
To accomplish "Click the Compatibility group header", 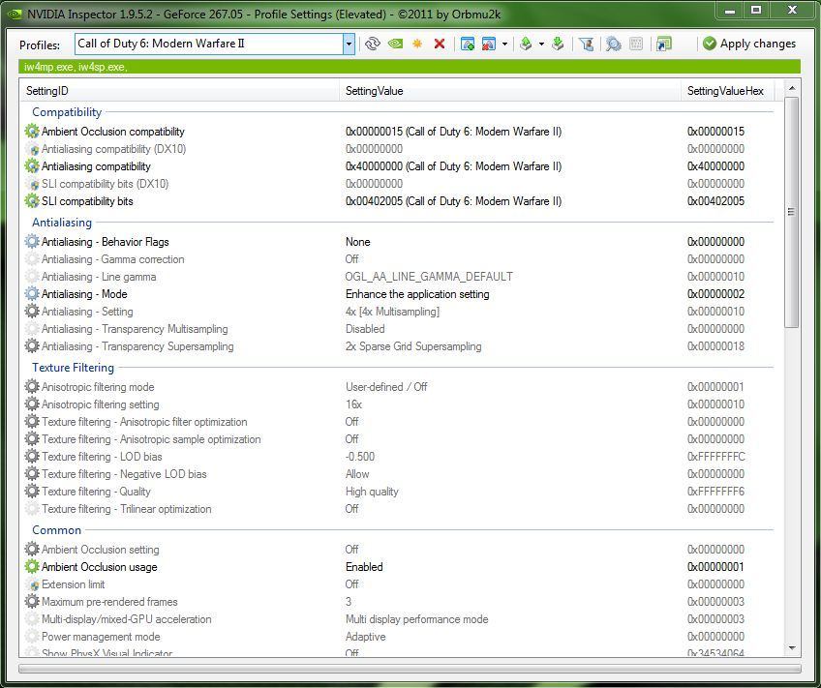I will 67,112.
